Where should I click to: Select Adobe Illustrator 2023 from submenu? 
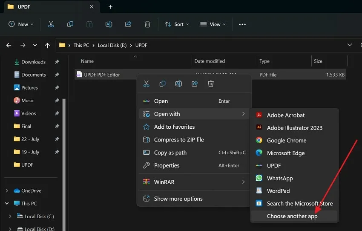coord(294,128)
